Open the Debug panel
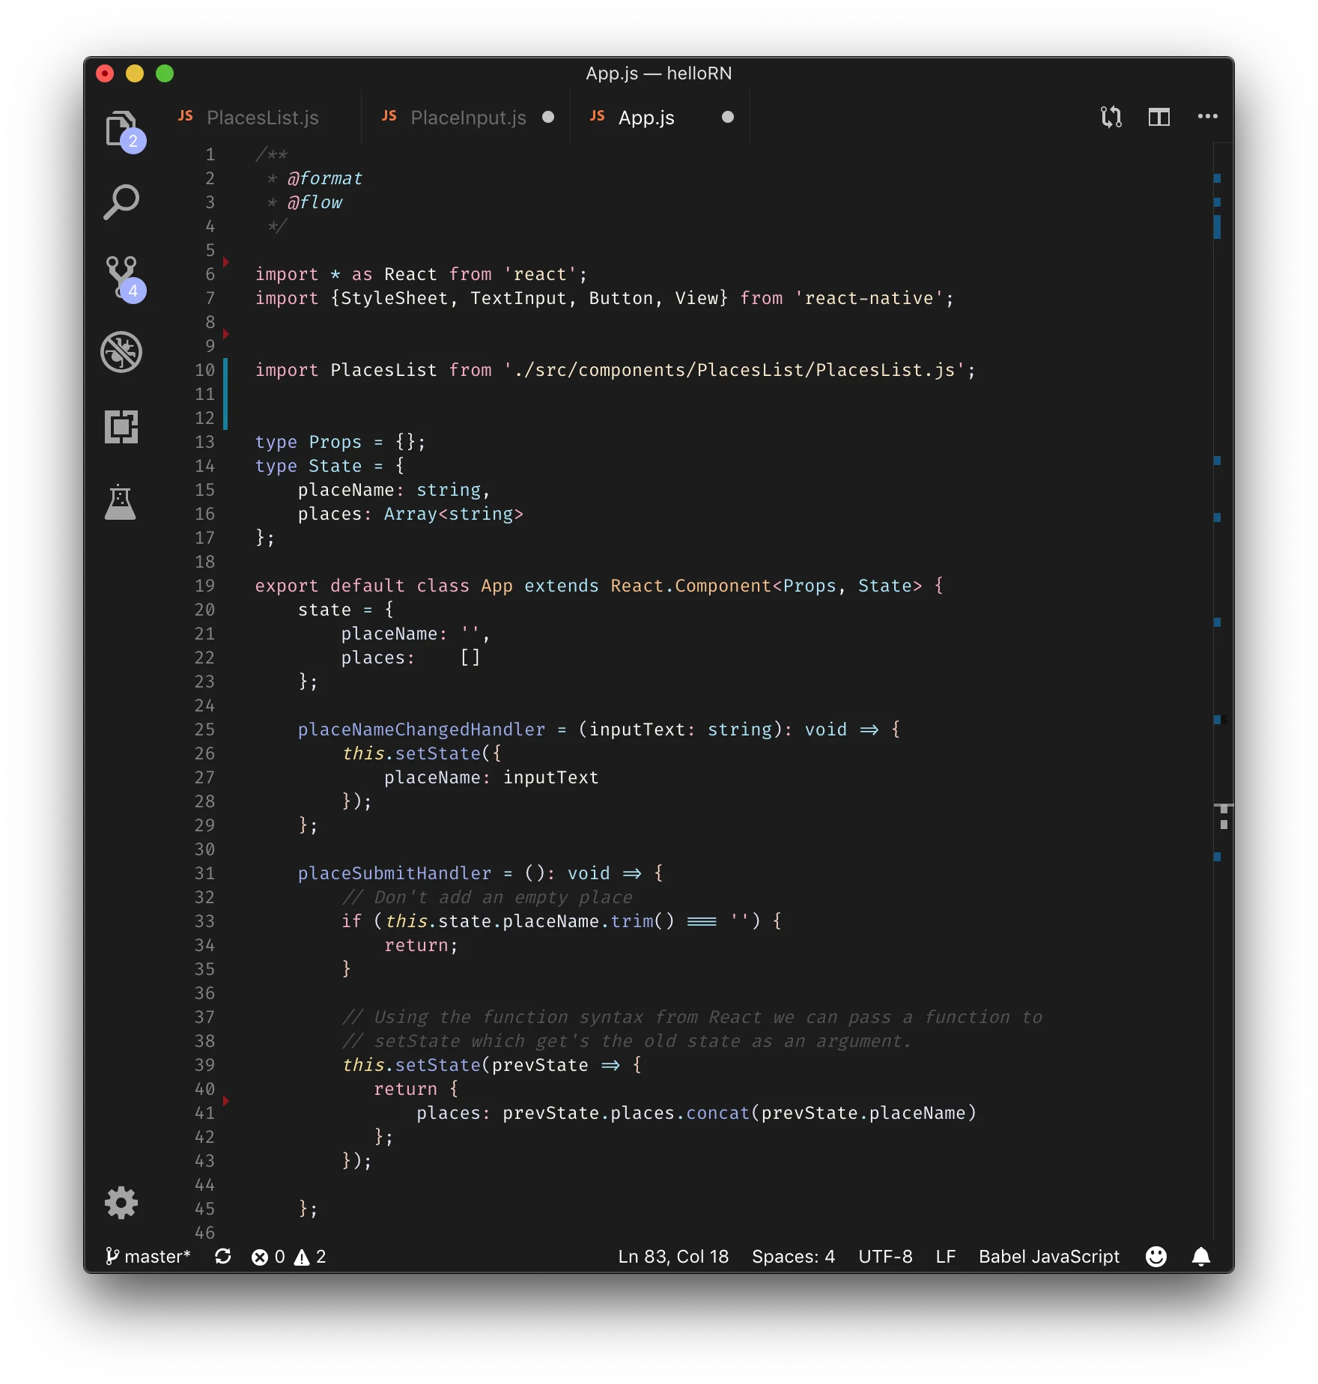Image resolution: width=1318 pixels, height=1384 pixels. click(x=121, y=352)
